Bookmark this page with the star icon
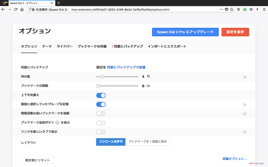268x167 pixels. coord(231,9)
